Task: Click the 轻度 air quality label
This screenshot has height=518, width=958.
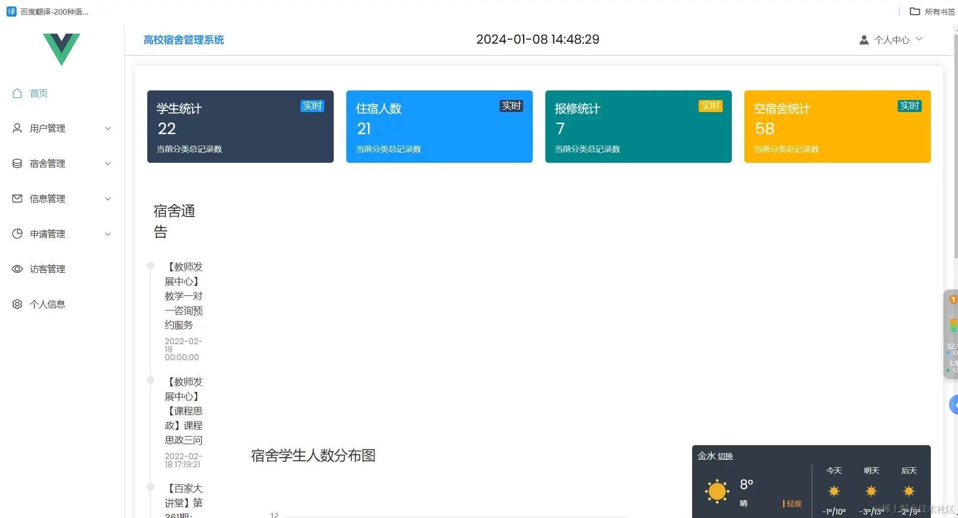Action: pyautogui.click(x=794, y=503)
